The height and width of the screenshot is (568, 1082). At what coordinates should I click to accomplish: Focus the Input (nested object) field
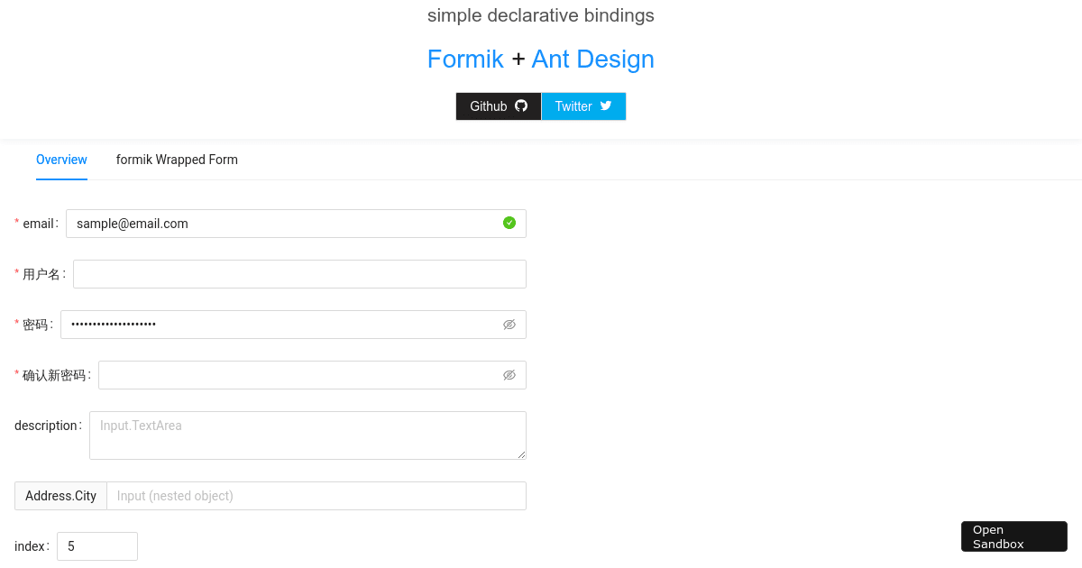[316, 495]
